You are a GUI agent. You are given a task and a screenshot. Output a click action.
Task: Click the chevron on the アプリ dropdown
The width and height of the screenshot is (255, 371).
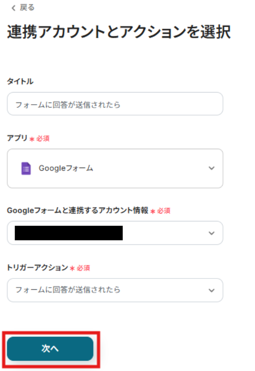coord(211,169)
